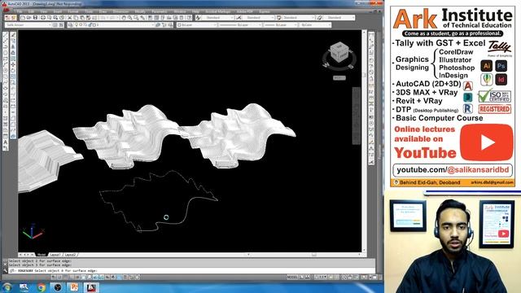The height and width of the screenshot is (293, 521).
Task: Switch to the Layout2 tab
Action: click(x=70, y=255)
